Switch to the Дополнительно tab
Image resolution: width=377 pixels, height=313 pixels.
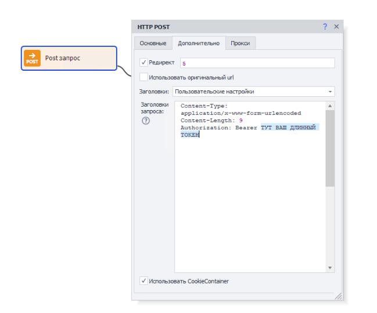[199, 43]
